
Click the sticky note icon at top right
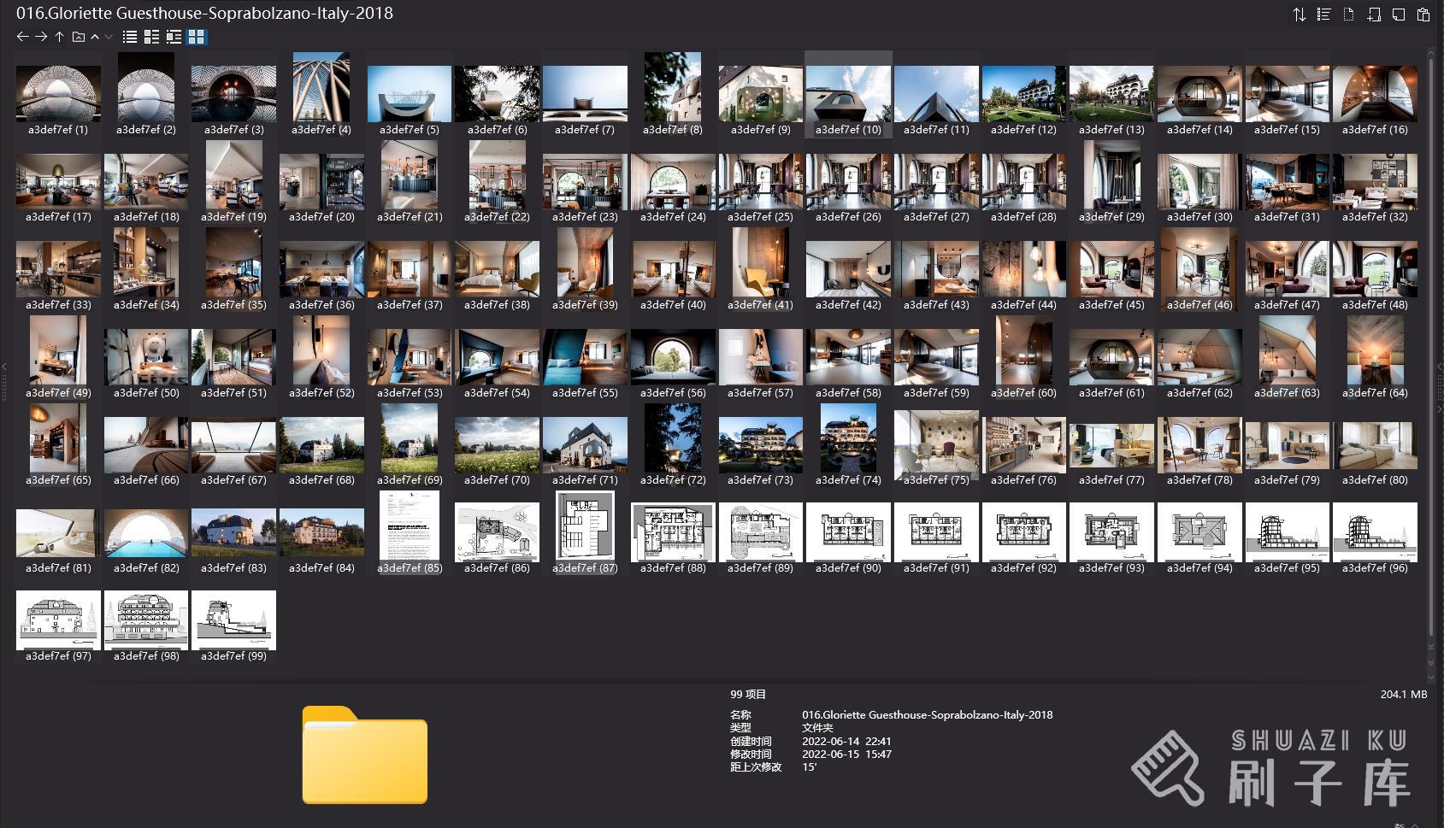[1399, 15]
